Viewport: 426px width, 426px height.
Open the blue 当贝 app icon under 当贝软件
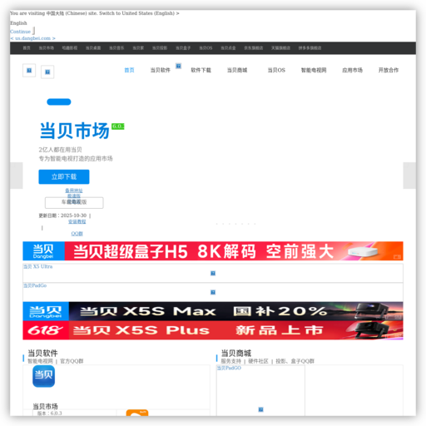coord(43,376)
